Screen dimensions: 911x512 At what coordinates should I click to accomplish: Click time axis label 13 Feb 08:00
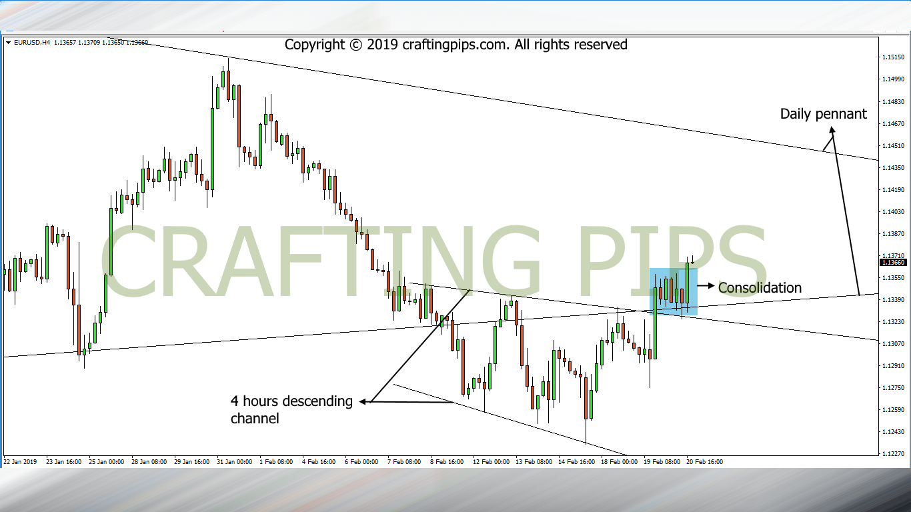534,461
